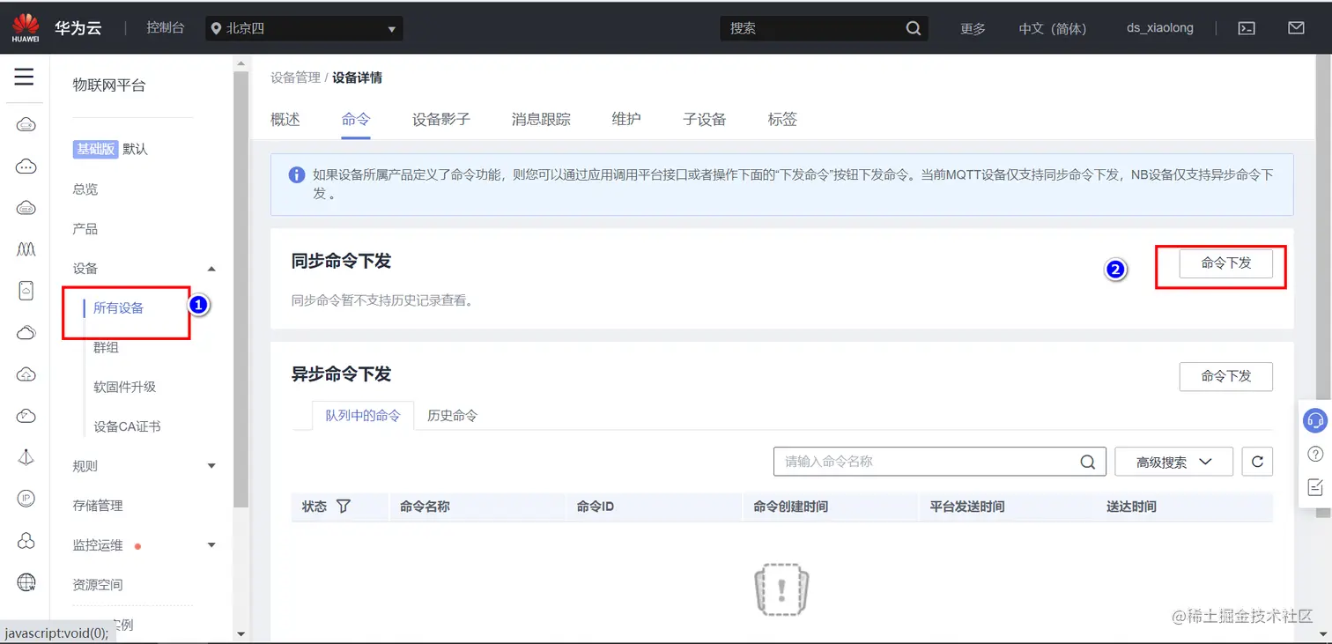
Task: Click the wave-shaped service icon in rail
Action: [26, 249]
